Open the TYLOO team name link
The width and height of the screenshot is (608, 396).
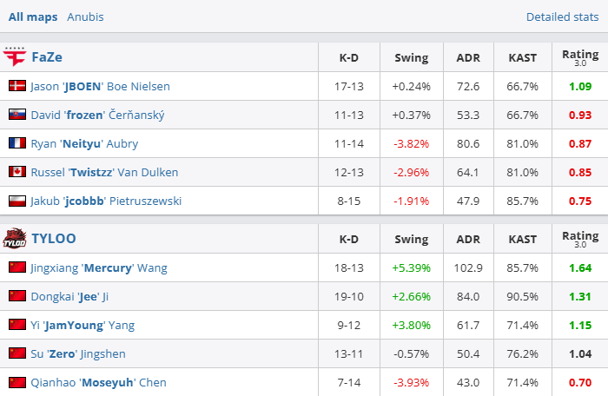[54, 239]
